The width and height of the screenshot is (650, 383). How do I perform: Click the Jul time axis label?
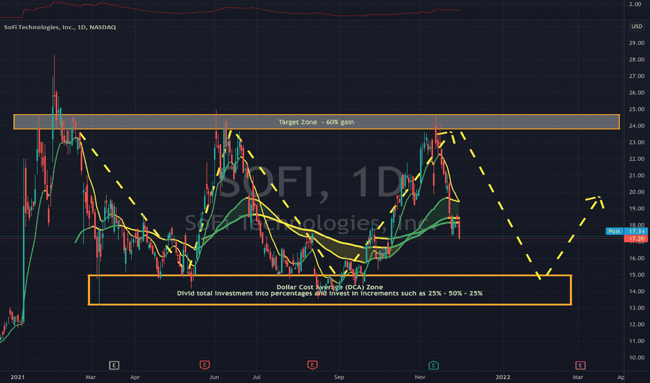257,377
